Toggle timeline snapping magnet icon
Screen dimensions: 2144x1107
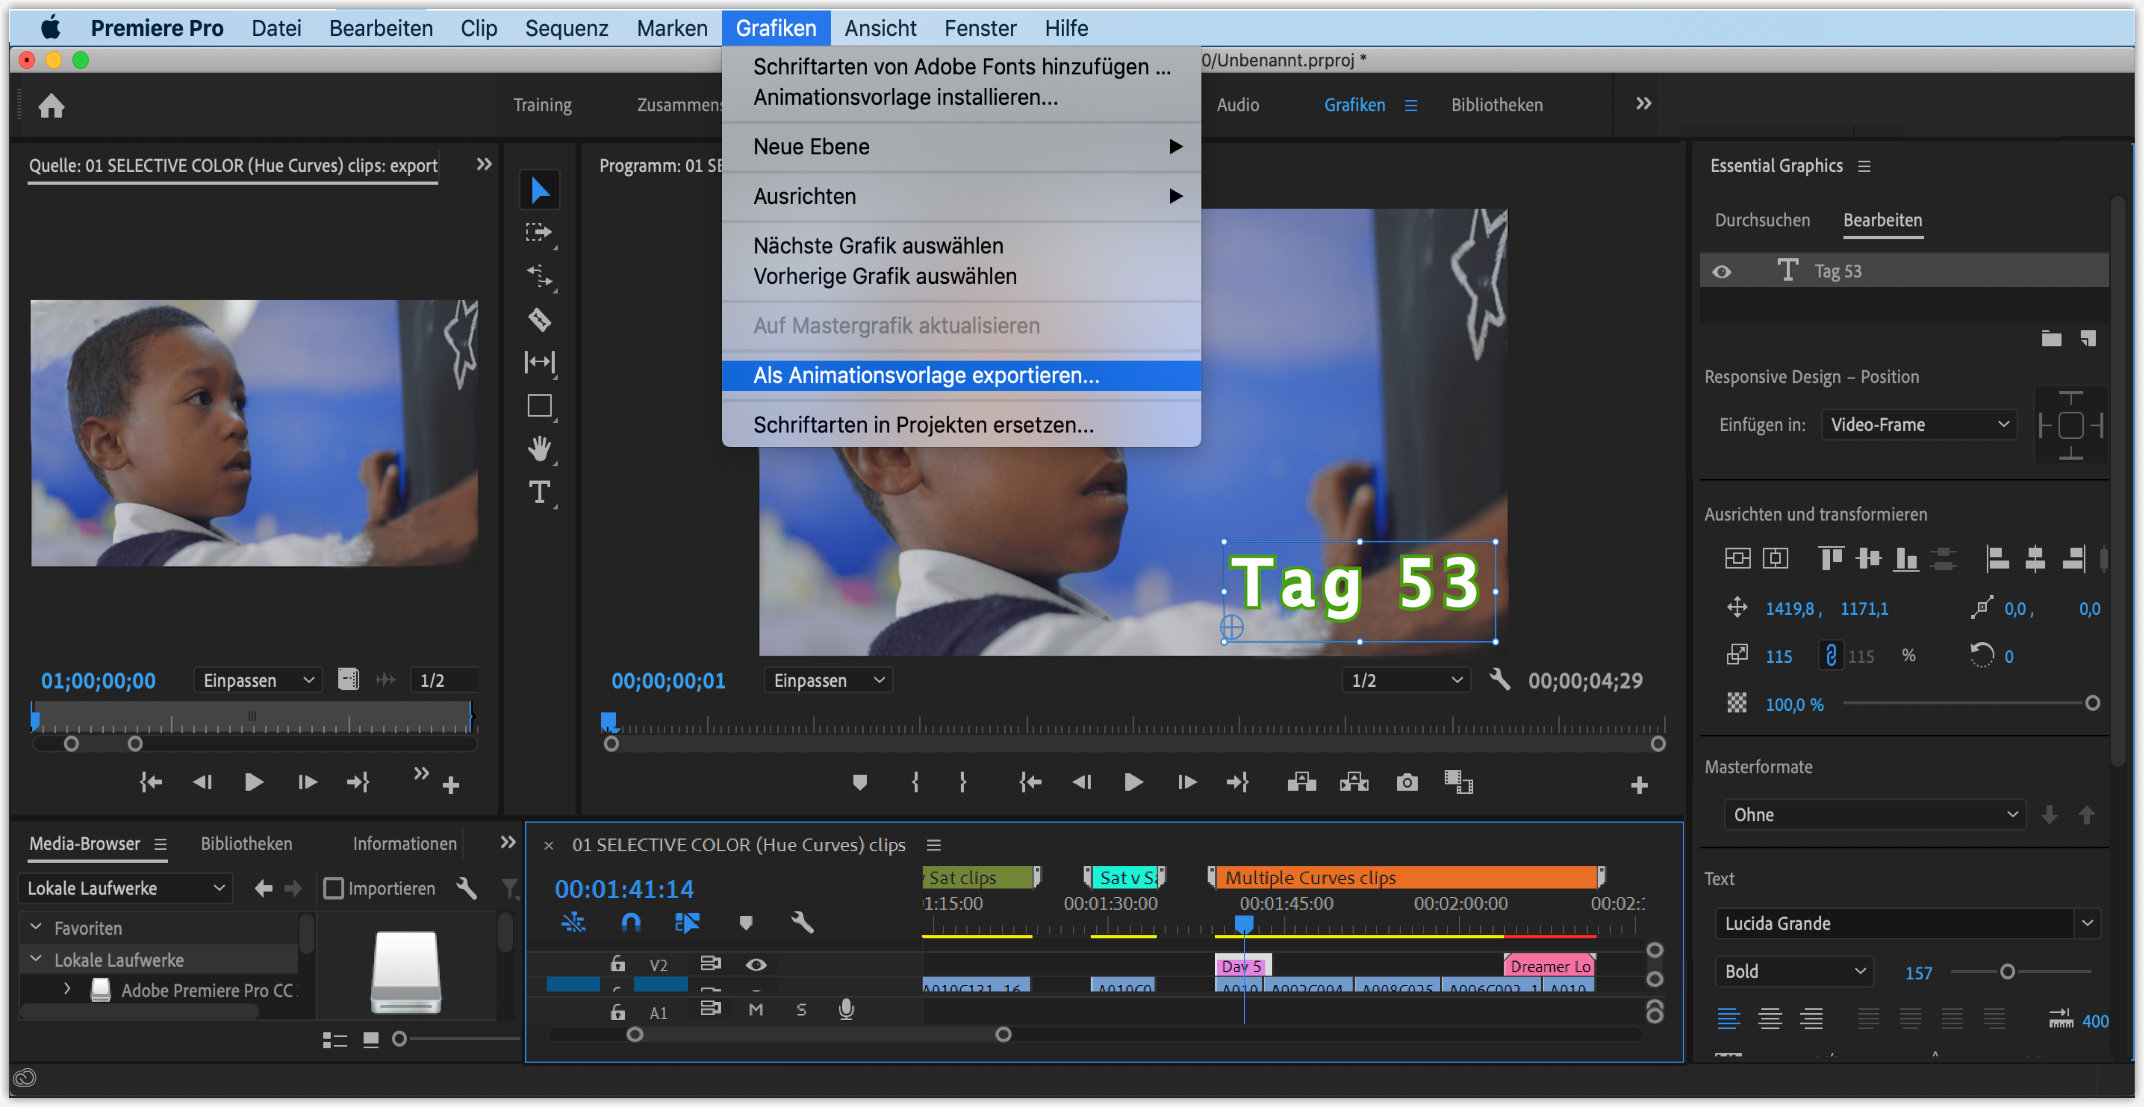631,922
